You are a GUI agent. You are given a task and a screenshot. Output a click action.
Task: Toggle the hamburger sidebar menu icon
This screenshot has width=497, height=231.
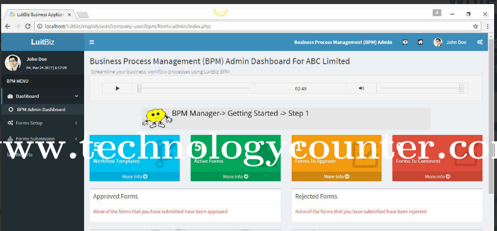92,42
